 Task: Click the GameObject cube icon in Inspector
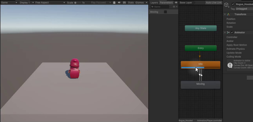click(226, 5)
